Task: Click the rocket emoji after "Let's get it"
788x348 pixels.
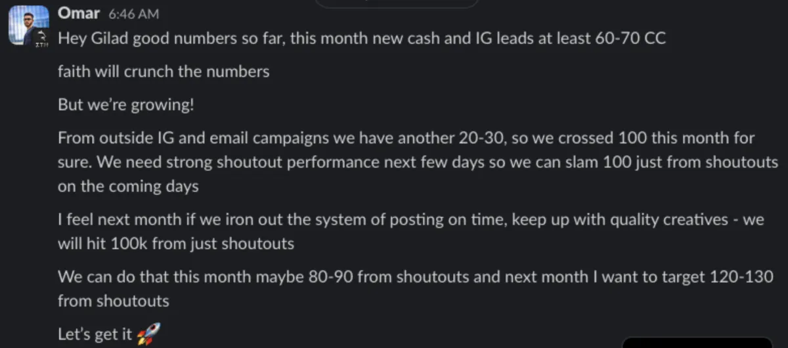Action: (148, 334)
